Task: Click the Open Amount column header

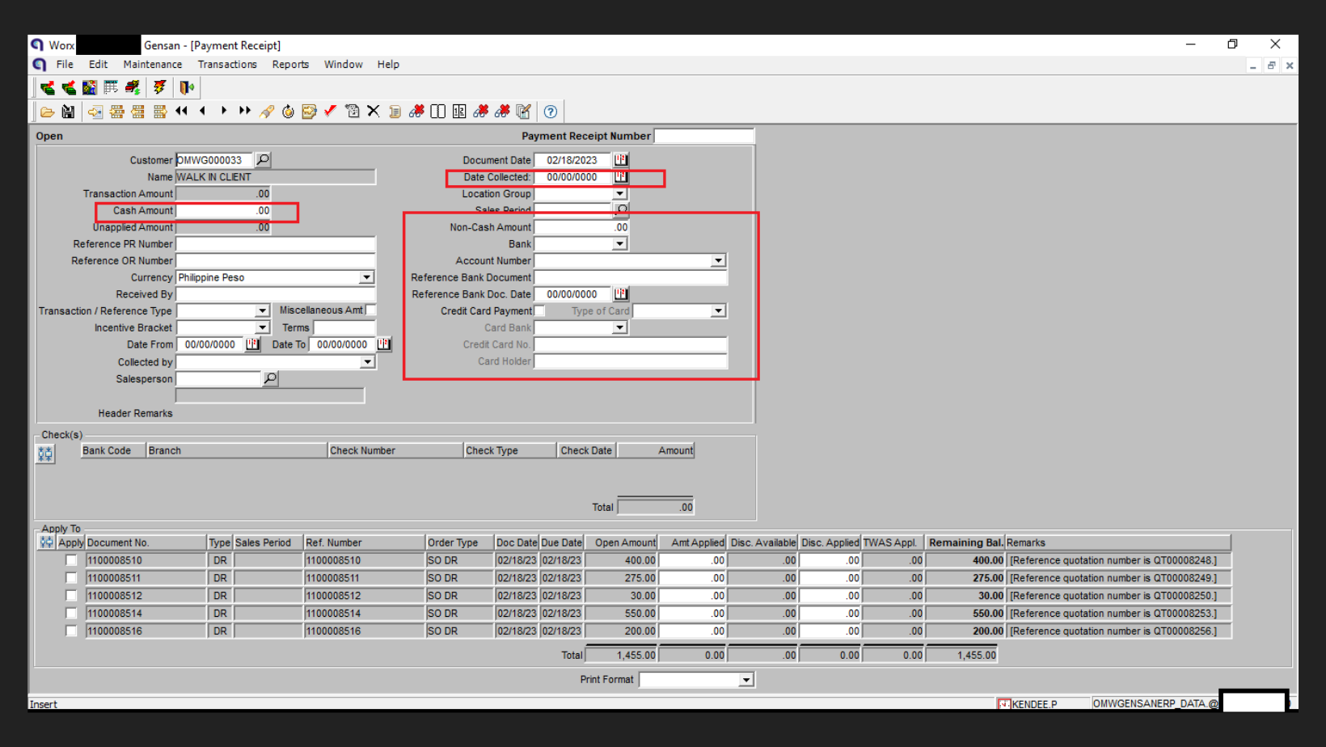Action: tap(621, 542)
